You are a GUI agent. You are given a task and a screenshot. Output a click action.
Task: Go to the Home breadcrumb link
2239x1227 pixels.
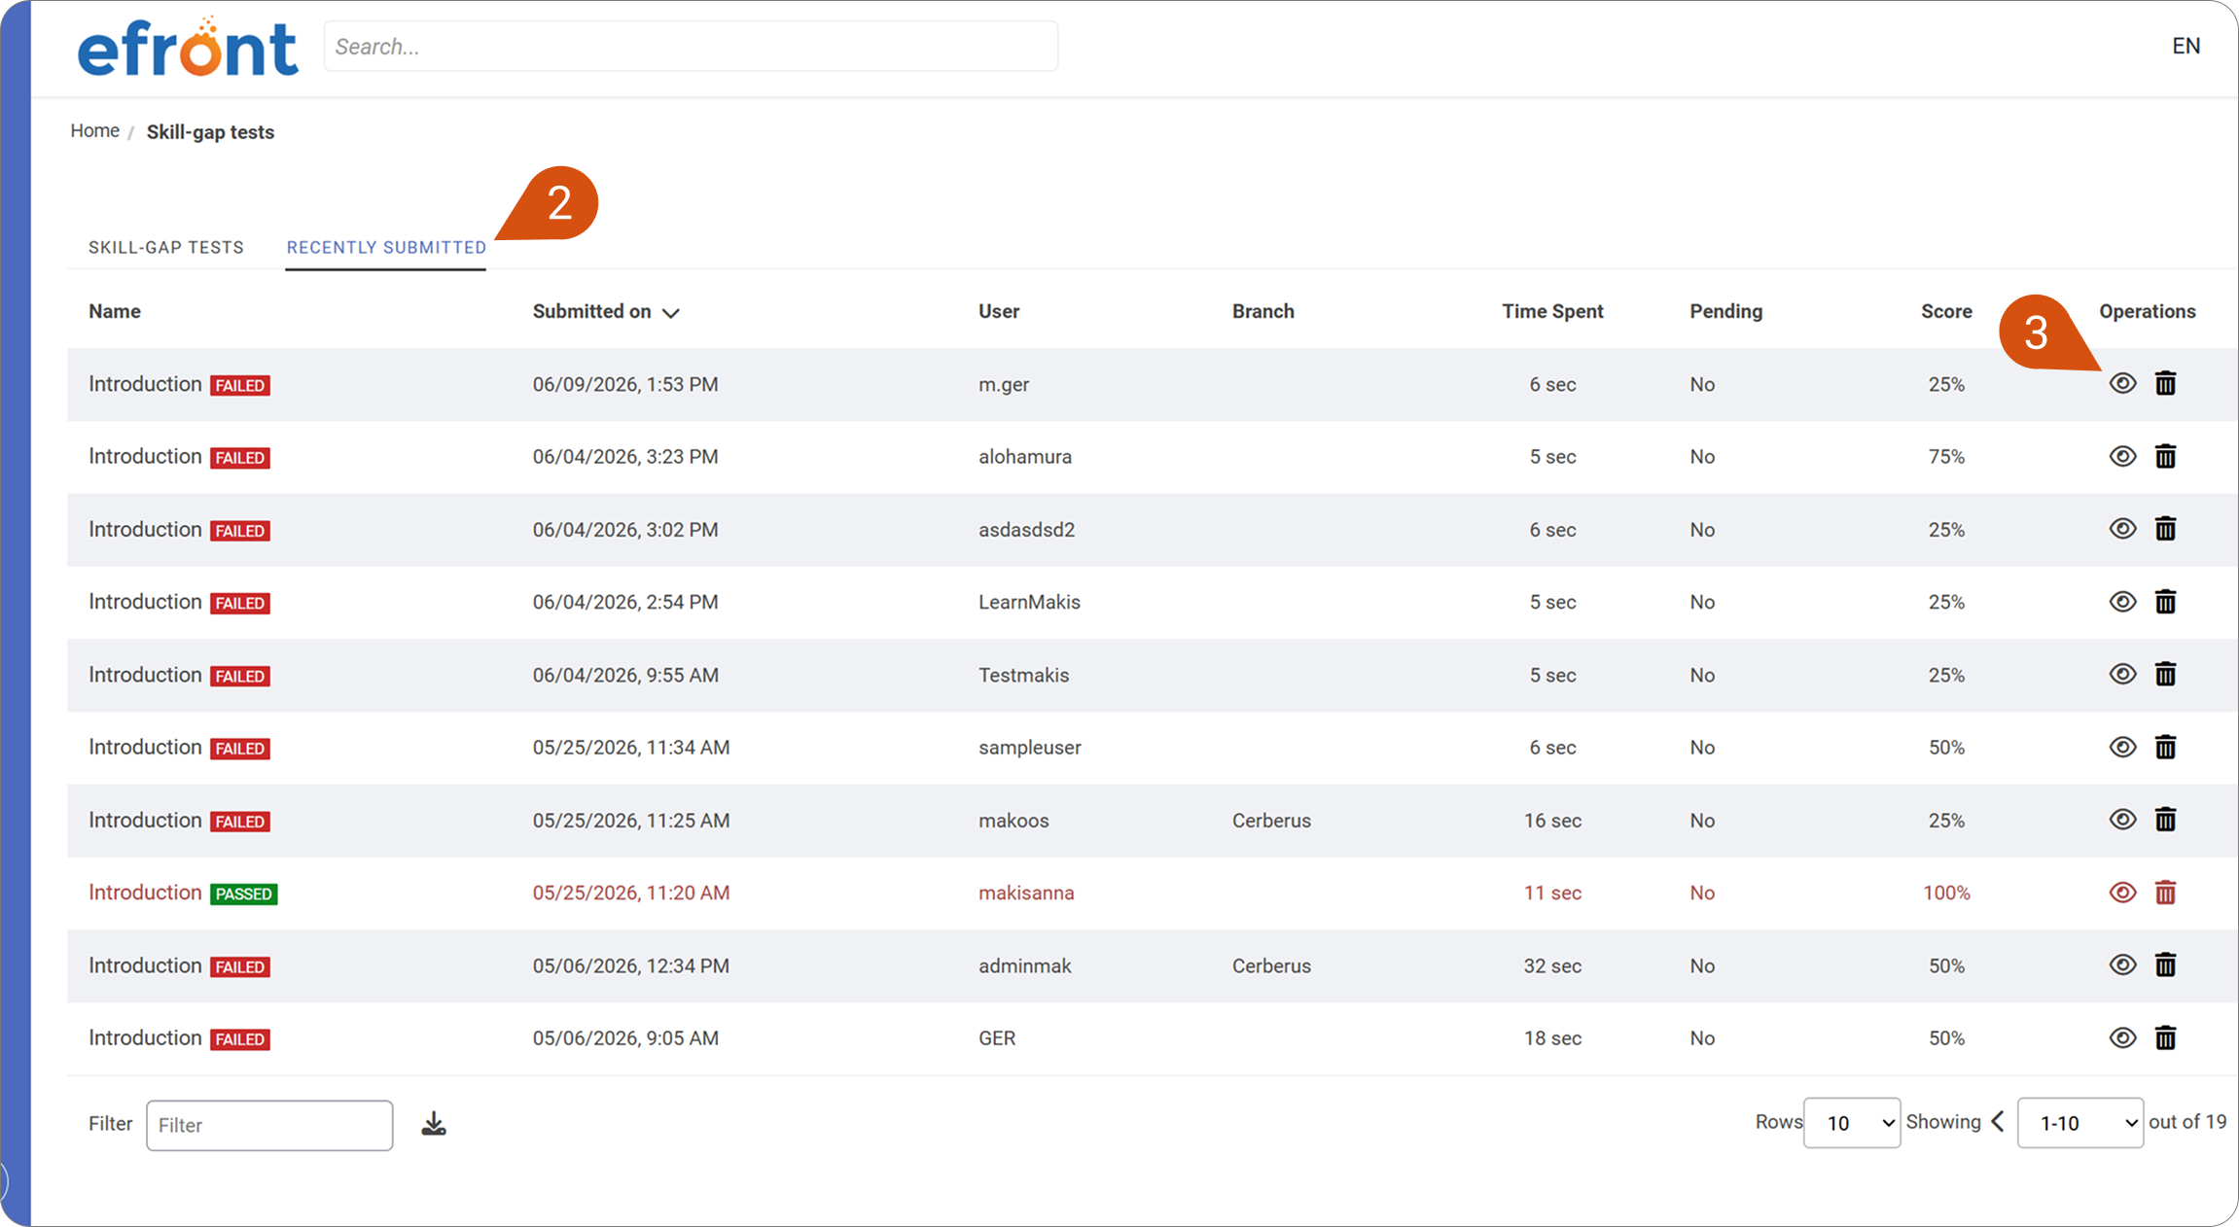[x=94, y=130]
